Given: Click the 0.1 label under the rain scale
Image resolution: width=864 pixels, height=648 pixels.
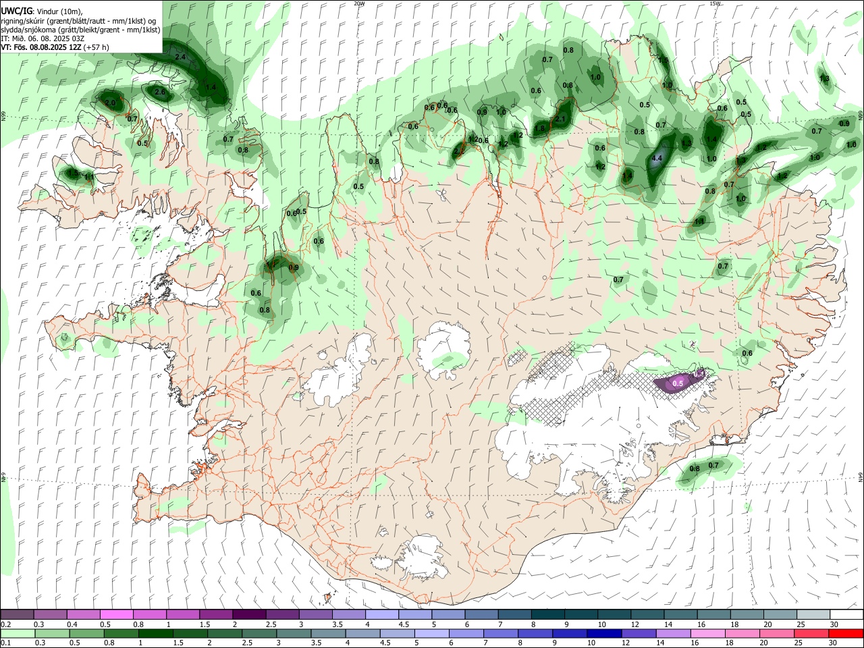Looking at the screenshot, I should (x=5, y=643).
